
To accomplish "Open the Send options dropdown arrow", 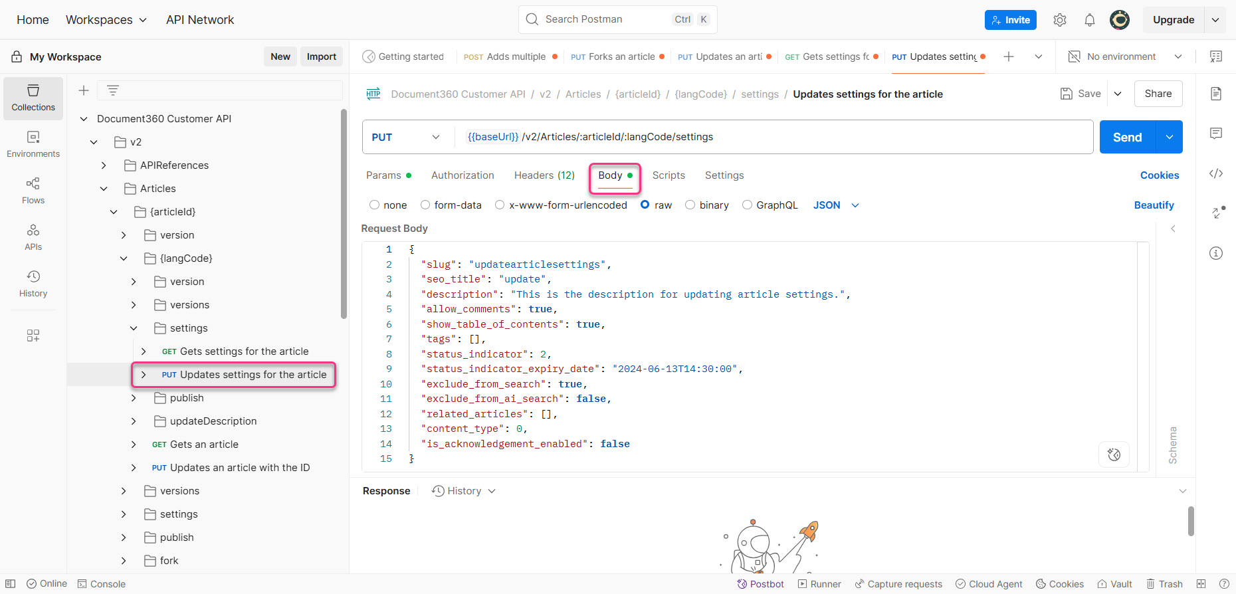I will point(1170,137).
